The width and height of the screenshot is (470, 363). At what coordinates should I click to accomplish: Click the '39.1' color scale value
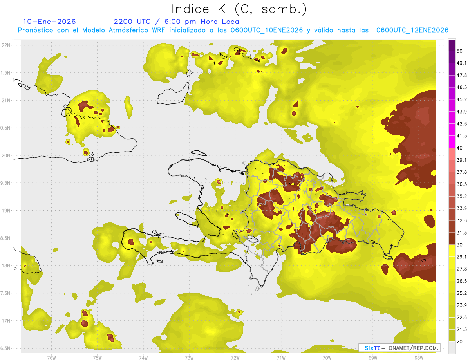tap(462, 160)
